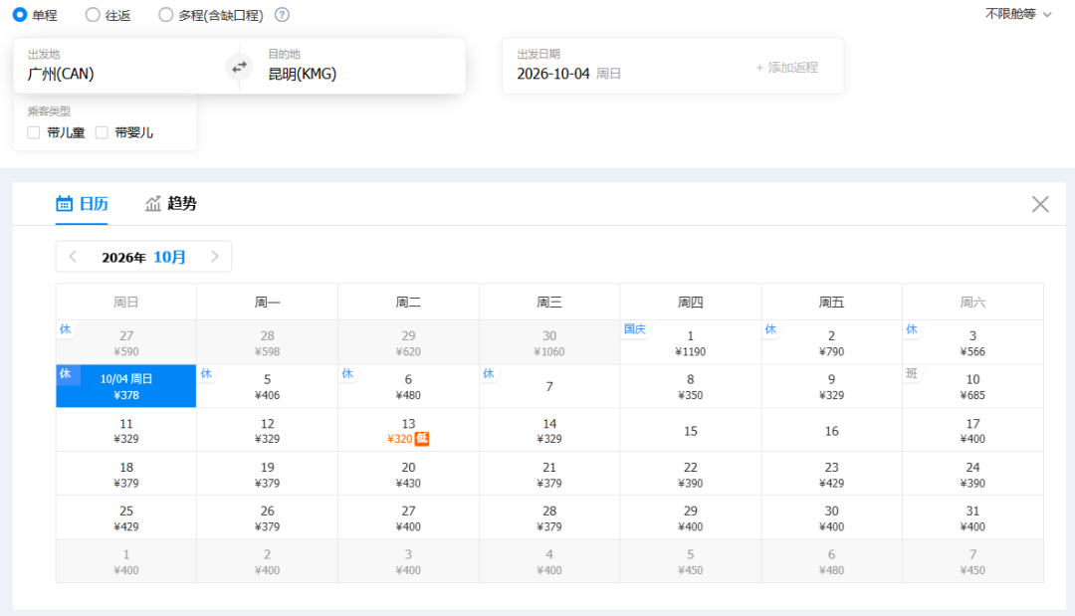Image resolution: width=1075 pixels, height=616 pixels.
Task: Select October 3 priced ¥566
Action: coord(972,342)
